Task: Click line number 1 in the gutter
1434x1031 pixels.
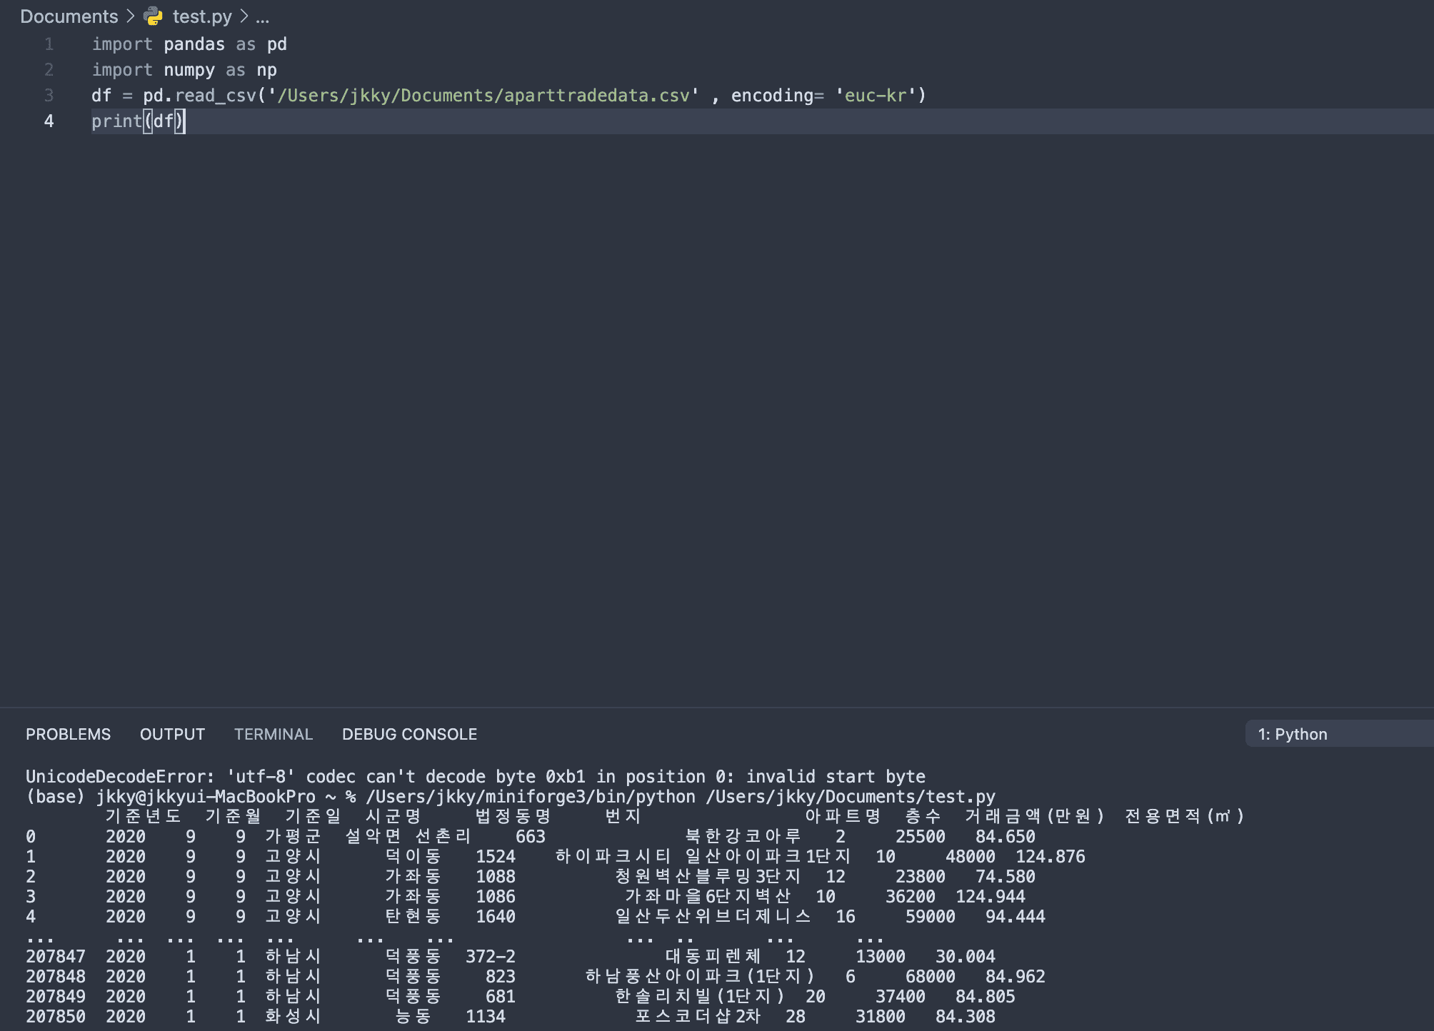Action: click(x=49, y=44)
